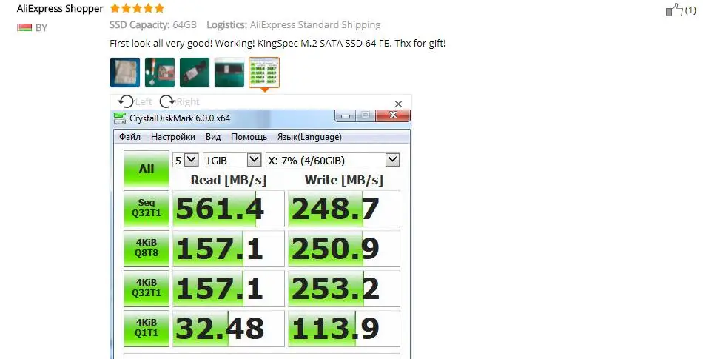Run the 4KiB Q1T1 test
This screenshot has width=703, height=359.
(x=147, y=328)
